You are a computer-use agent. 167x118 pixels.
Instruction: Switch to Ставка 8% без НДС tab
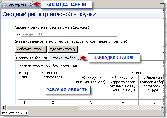[32, 58]
